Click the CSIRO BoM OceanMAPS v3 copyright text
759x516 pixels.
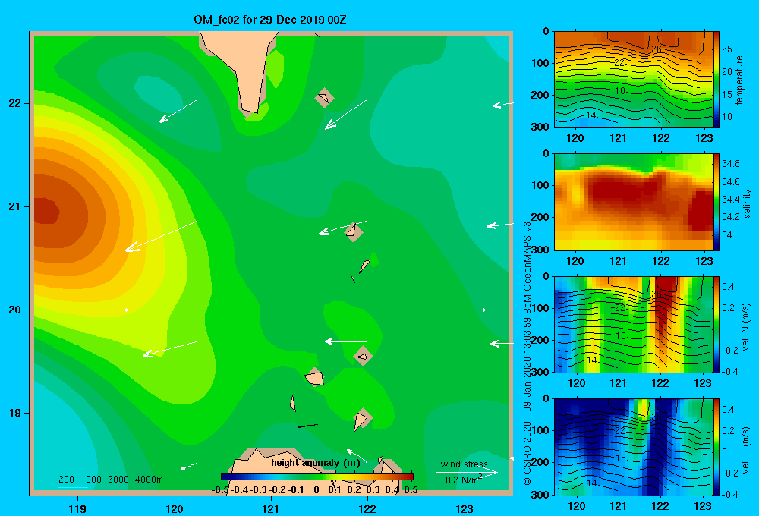click(528, 354)
